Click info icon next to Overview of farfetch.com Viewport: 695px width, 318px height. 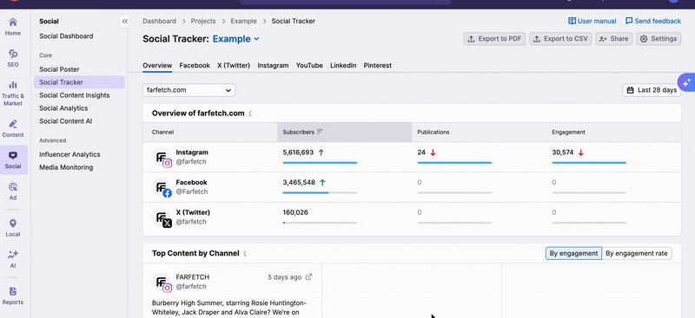click(x=250, y=114)
